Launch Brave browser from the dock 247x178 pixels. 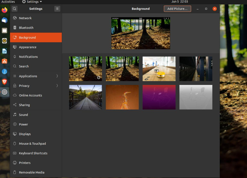pos(4,82)
